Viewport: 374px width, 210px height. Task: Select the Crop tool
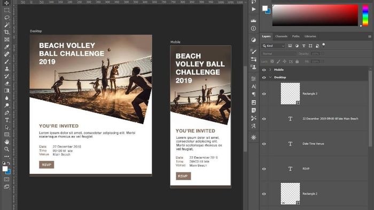coord(6,32)
